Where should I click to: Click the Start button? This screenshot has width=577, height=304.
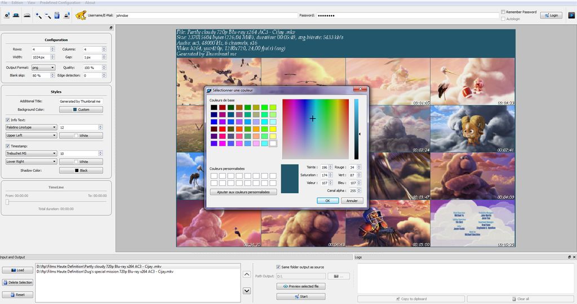pos(301,296)
